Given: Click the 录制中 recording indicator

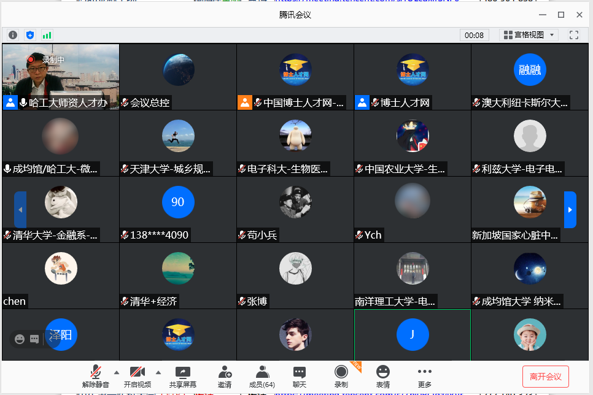Looking at the screenshot, I should tap(45, 59).
